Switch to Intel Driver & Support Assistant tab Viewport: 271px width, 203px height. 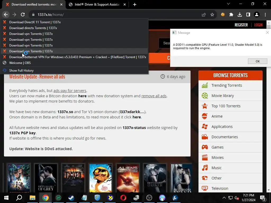97,4
